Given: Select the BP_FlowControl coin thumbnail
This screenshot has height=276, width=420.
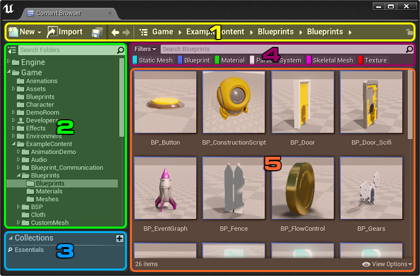Looking at the screenshot, I should point(302,188).
